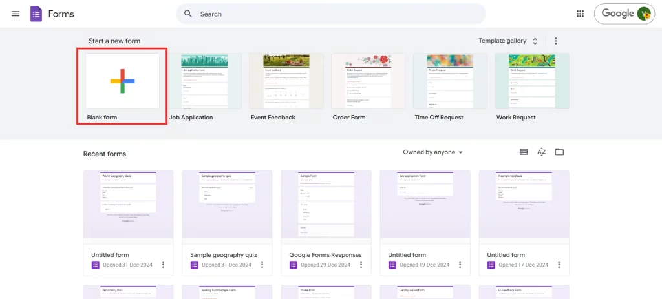Choose the Event Feedback template

tap(286, 81)
